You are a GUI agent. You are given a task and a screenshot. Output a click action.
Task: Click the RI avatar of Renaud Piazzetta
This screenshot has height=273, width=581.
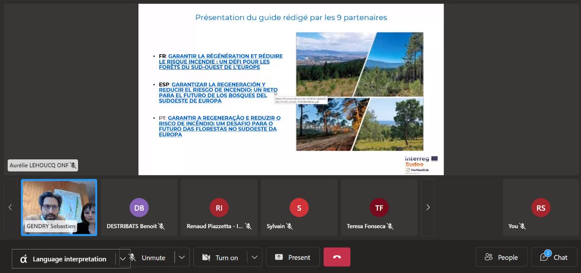tap(219, 208)
